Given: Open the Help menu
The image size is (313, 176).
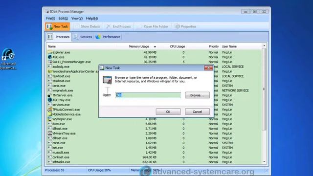Looking at the screenshot, I should [92, 19].
